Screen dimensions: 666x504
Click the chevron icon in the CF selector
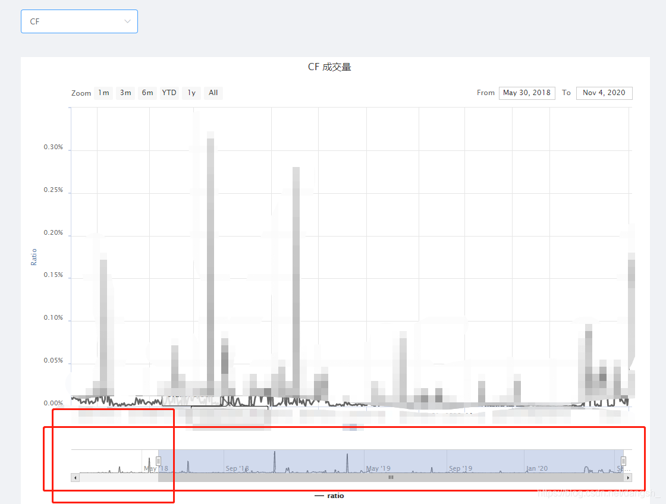pos(127,21)
